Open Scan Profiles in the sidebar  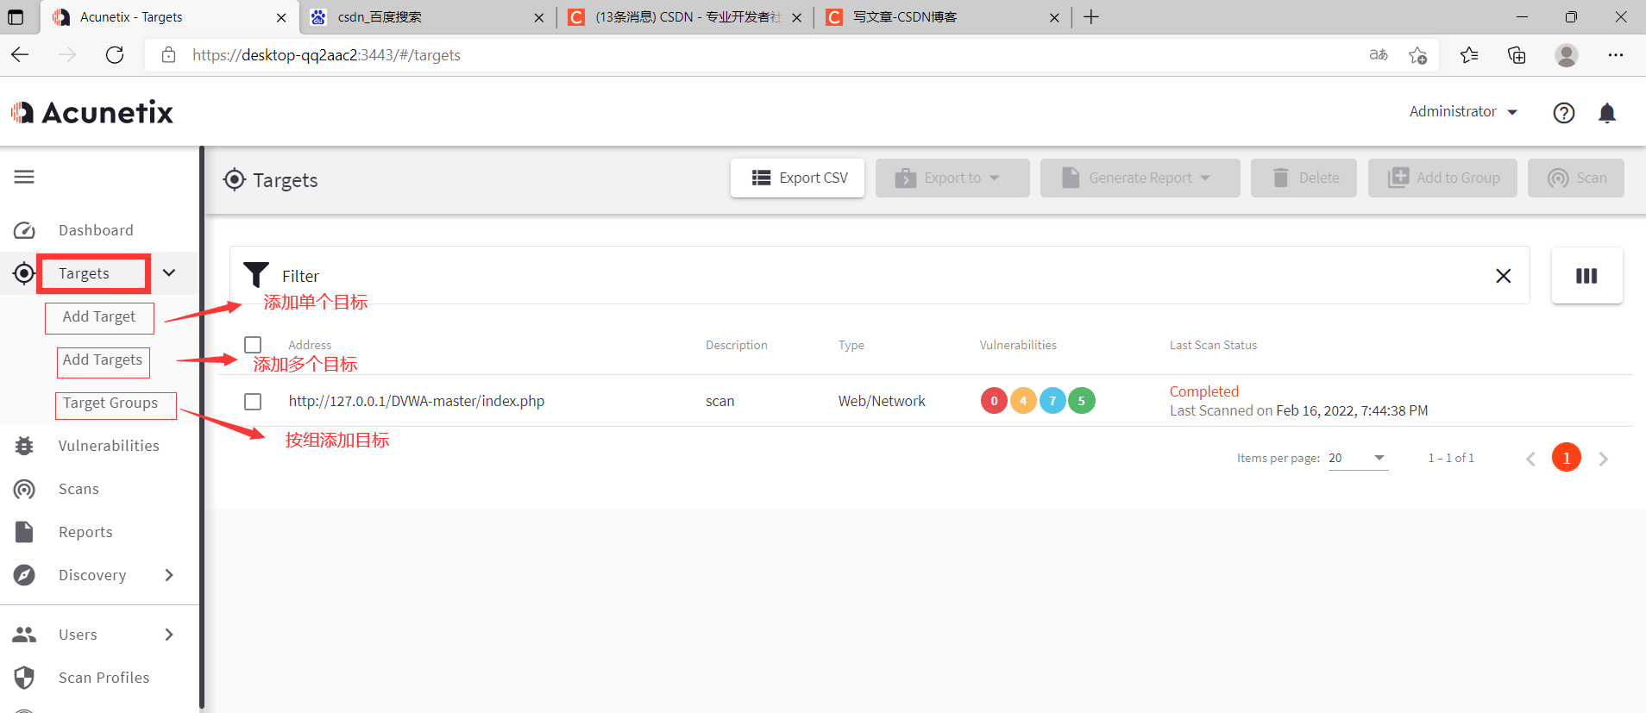(104, 678)
